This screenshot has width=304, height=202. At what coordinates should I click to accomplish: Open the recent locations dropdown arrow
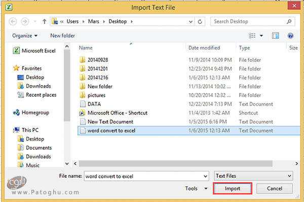(x=191, y=21)
